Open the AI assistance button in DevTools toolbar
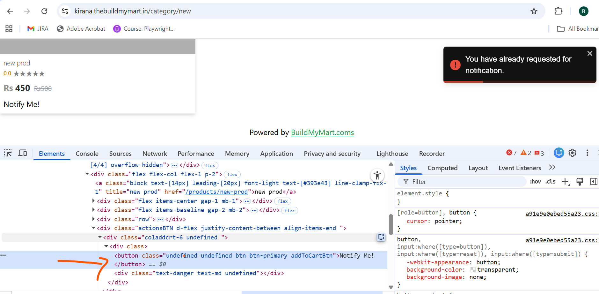 (559, 153)
